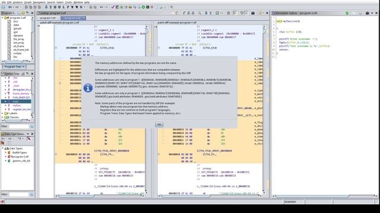Click the 'L' next-label toolbar icon
The height and width of the screenshot is (213, 380).
pyautogui.click(x=64, y=7)
